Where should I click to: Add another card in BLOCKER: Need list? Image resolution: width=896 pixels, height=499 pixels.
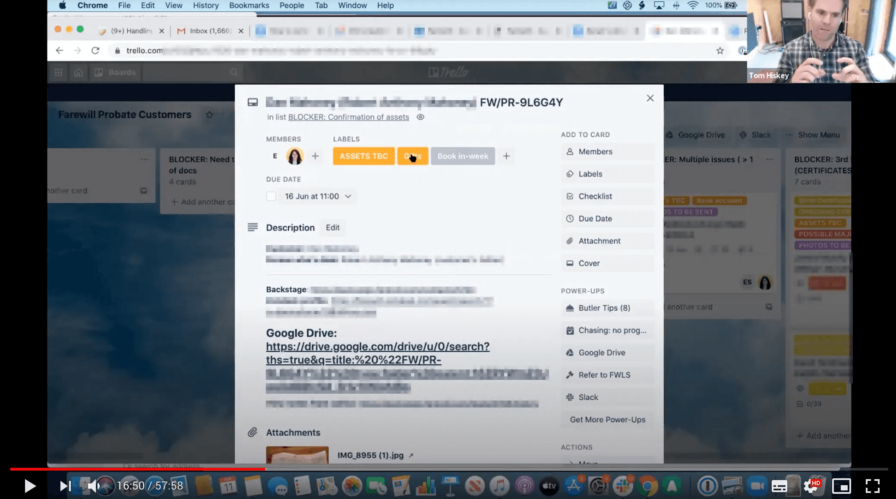[x=203, y=202]
